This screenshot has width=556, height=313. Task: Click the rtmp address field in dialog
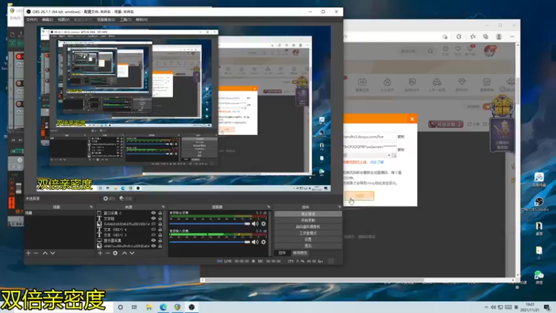coord(370,136)
